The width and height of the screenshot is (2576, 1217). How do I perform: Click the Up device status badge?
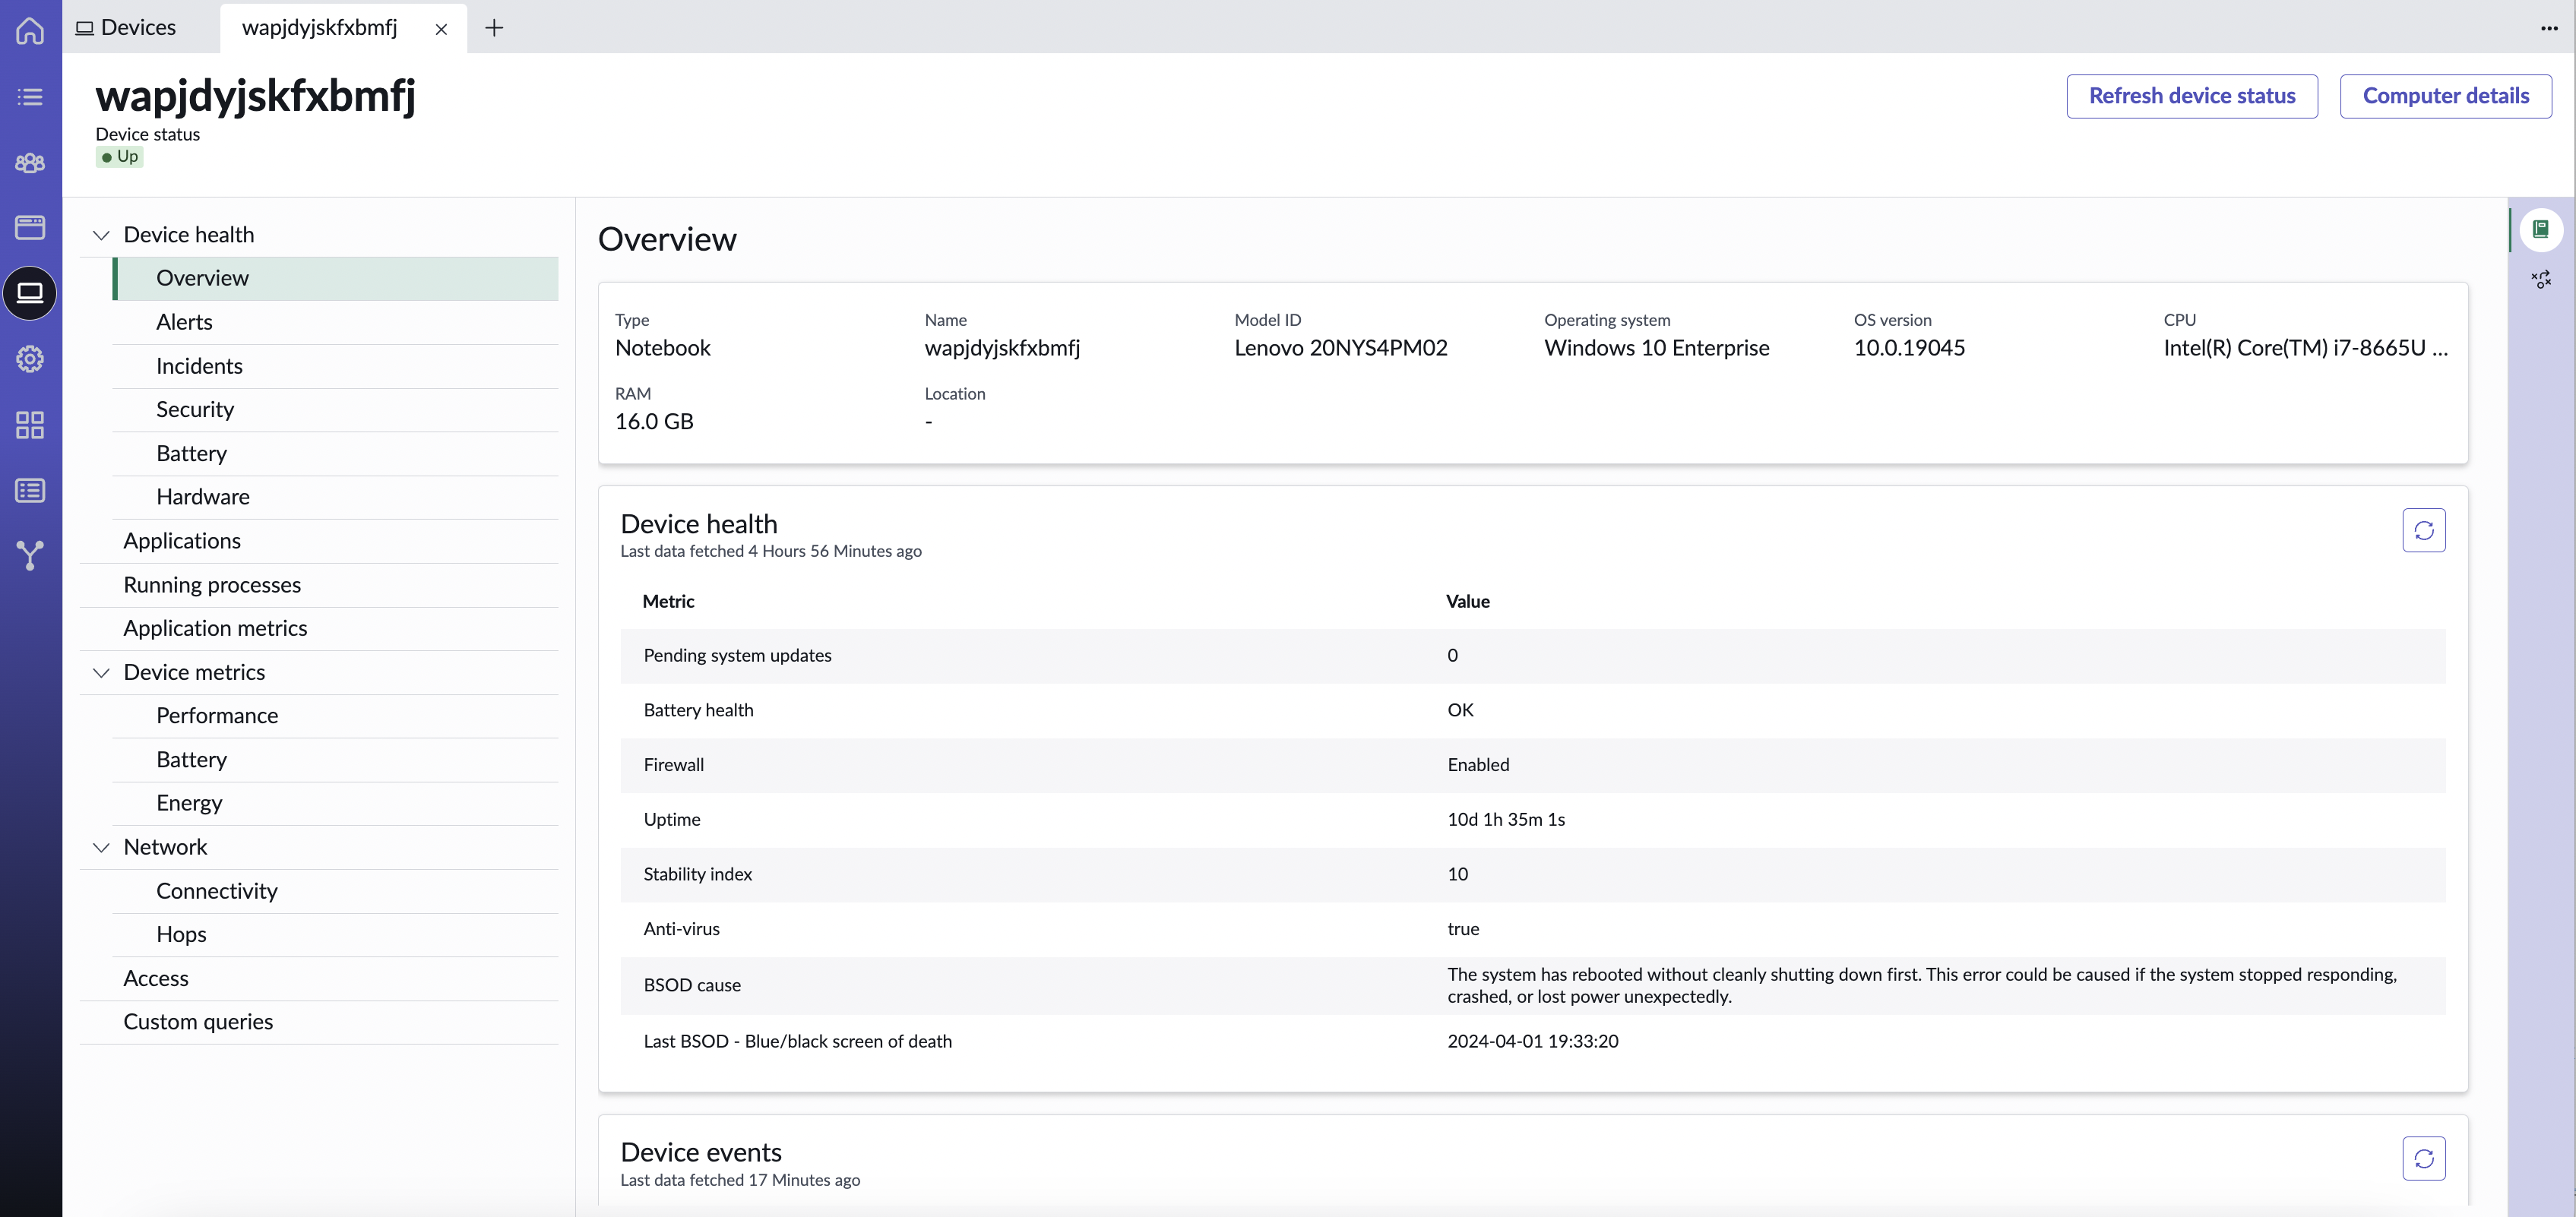120,157
